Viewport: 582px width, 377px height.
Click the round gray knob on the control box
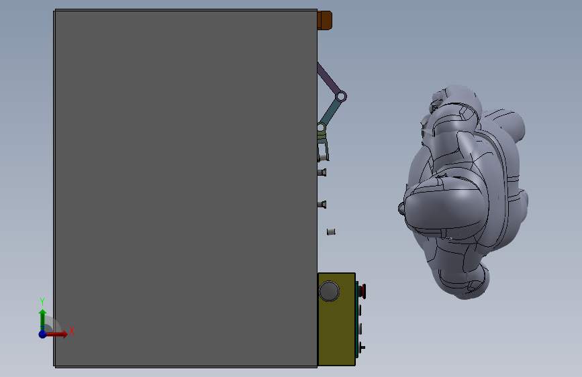329,291
